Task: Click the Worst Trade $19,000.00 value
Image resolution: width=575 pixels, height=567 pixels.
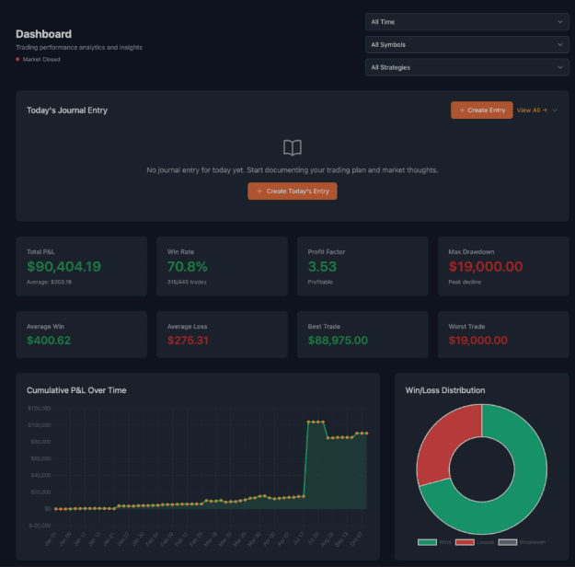Action: (477, 341)
